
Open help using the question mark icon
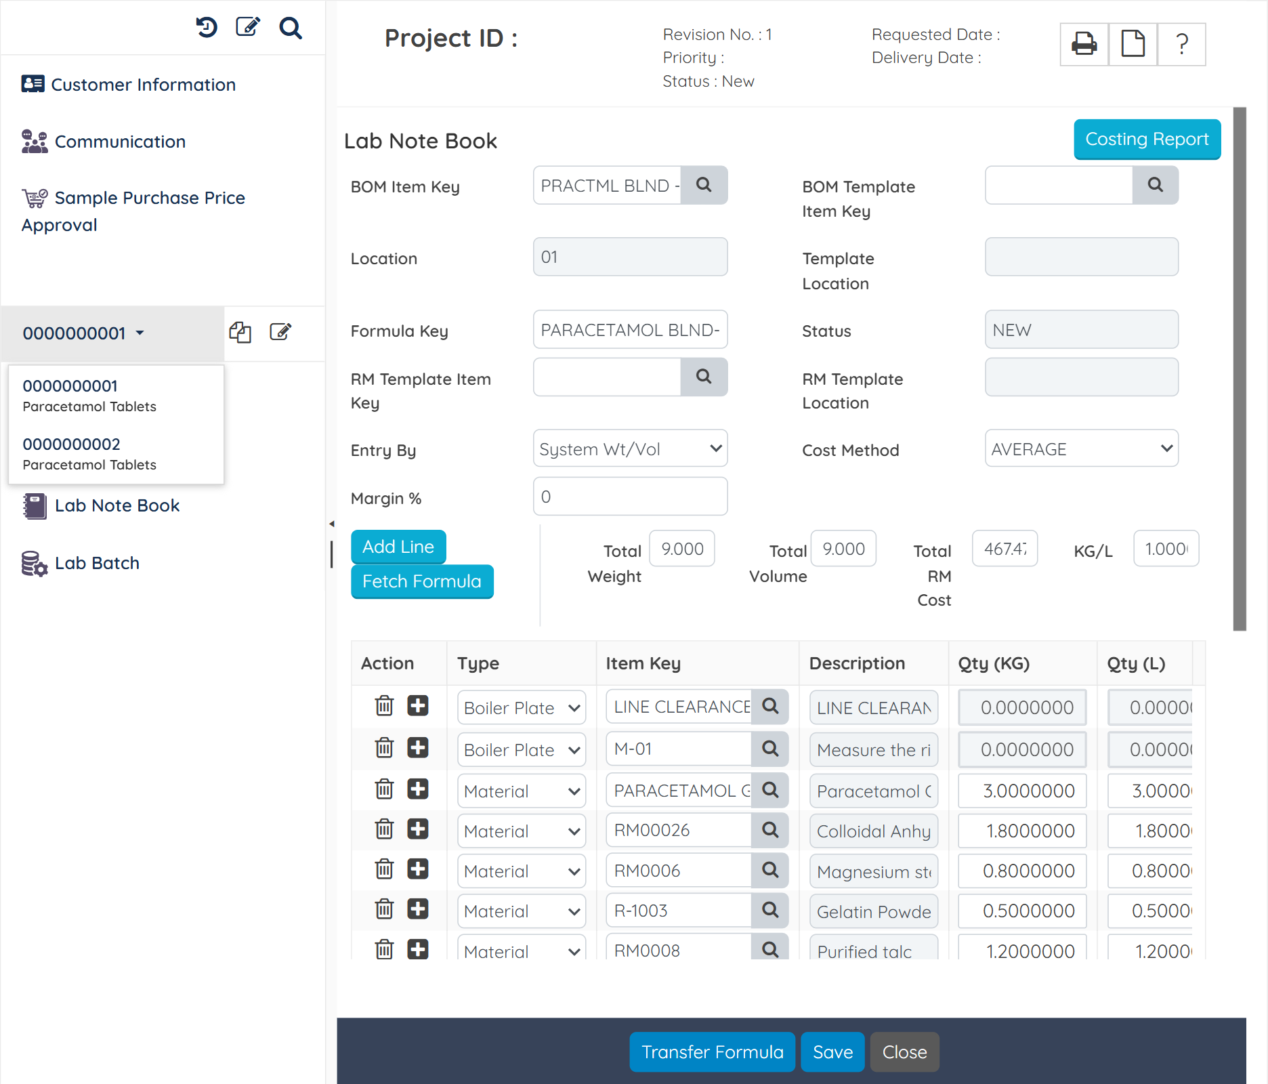pyautogui.click(x=1181, y=45)
